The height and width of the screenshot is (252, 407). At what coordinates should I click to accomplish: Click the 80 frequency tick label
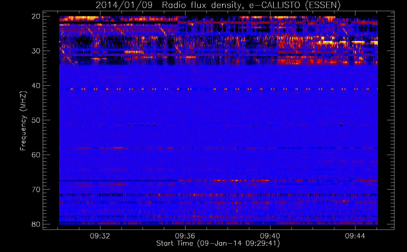point(36,224)
